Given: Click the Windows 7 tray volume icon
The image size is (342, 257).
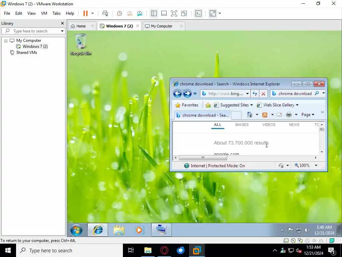Looking at the screenshot, I should coord(307,230).
